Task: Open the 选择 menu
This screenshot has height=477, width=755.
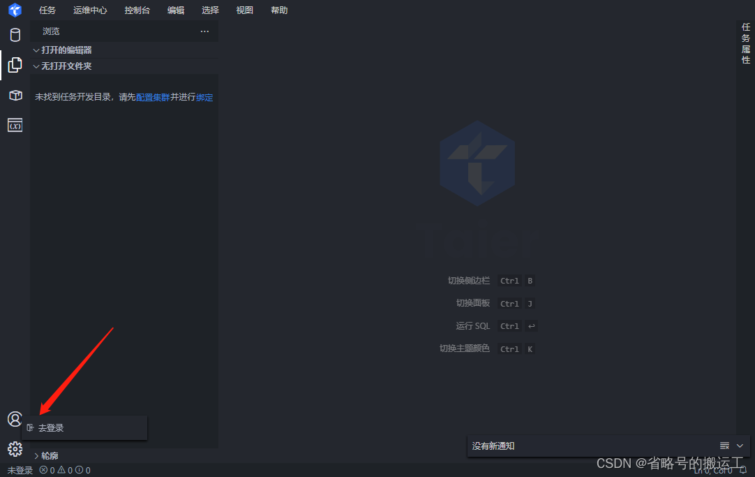Action: pyautogui.click(x=210, y=10)
